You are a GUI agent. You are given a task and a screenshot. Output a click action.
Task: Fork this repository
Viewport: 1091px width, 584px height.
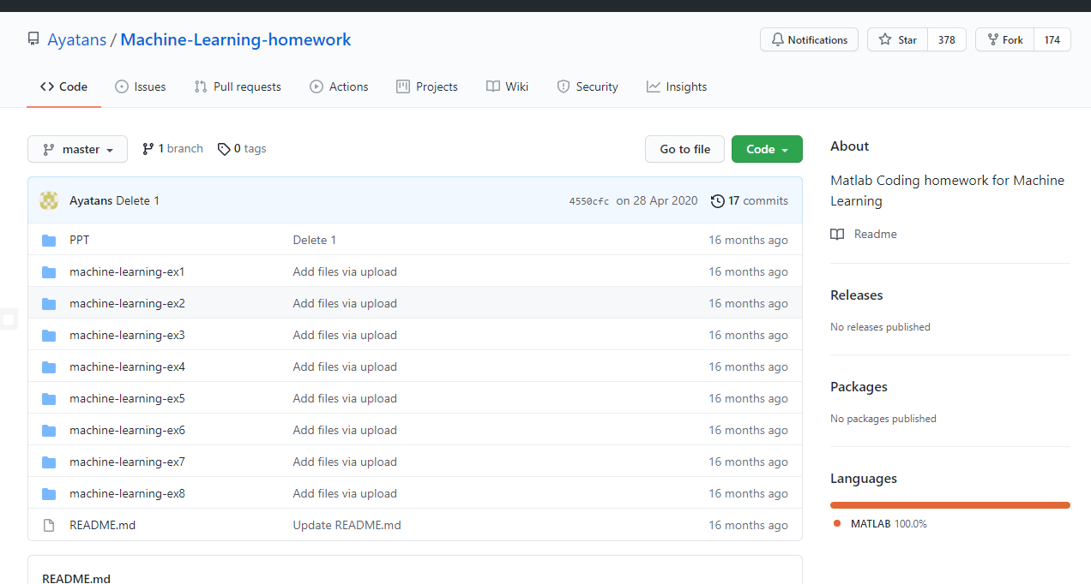click(x=1004, y=39)
